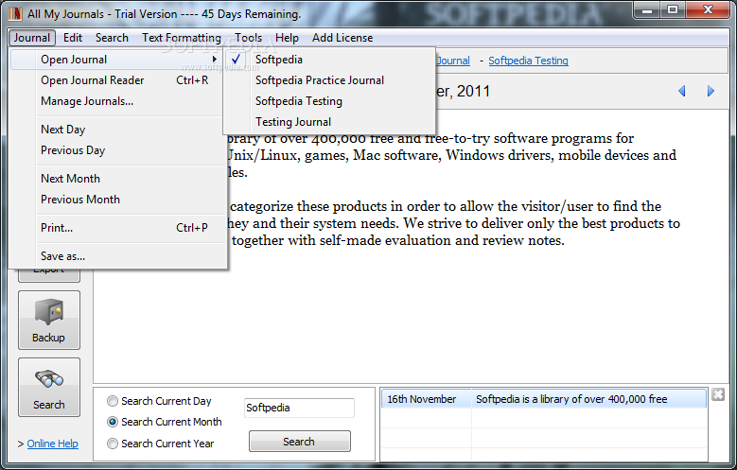Open the Journal menu
The image size is (737, 470).
[31, 38]
